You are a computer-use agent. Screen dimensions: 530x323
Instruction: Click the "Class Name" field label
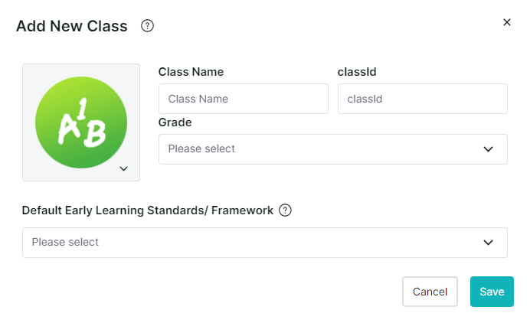tap(191, 72)
